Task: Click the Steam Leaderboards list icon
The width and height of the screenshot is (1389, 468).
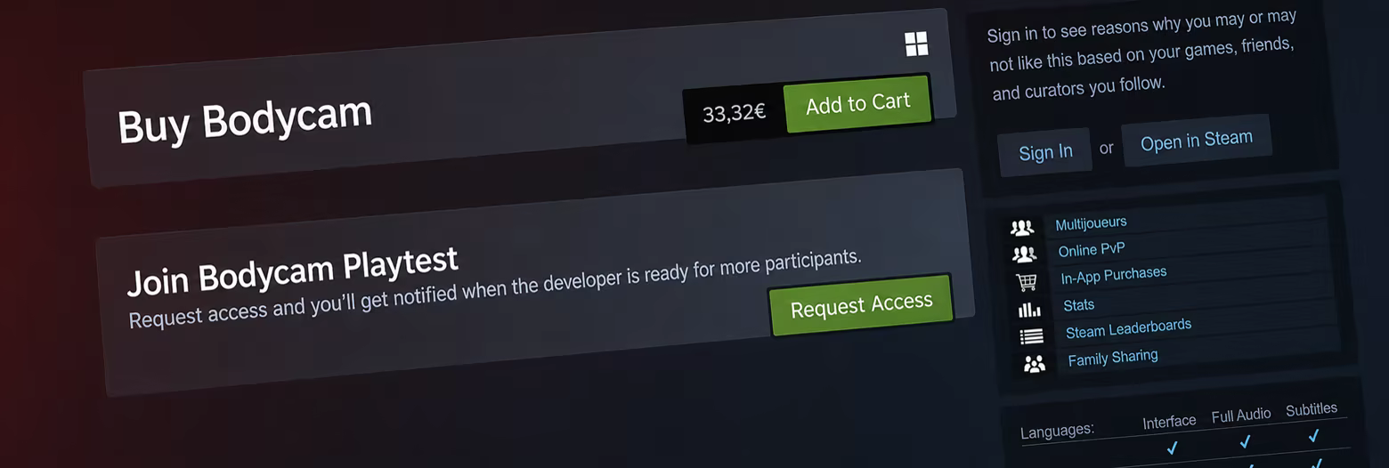Action: click(x=1032, y=336)
